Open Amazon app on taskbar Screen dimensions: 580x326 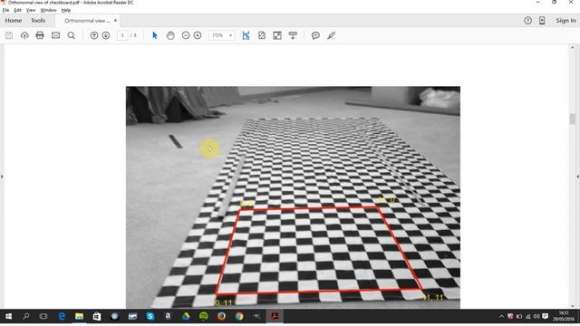point(168,316)
